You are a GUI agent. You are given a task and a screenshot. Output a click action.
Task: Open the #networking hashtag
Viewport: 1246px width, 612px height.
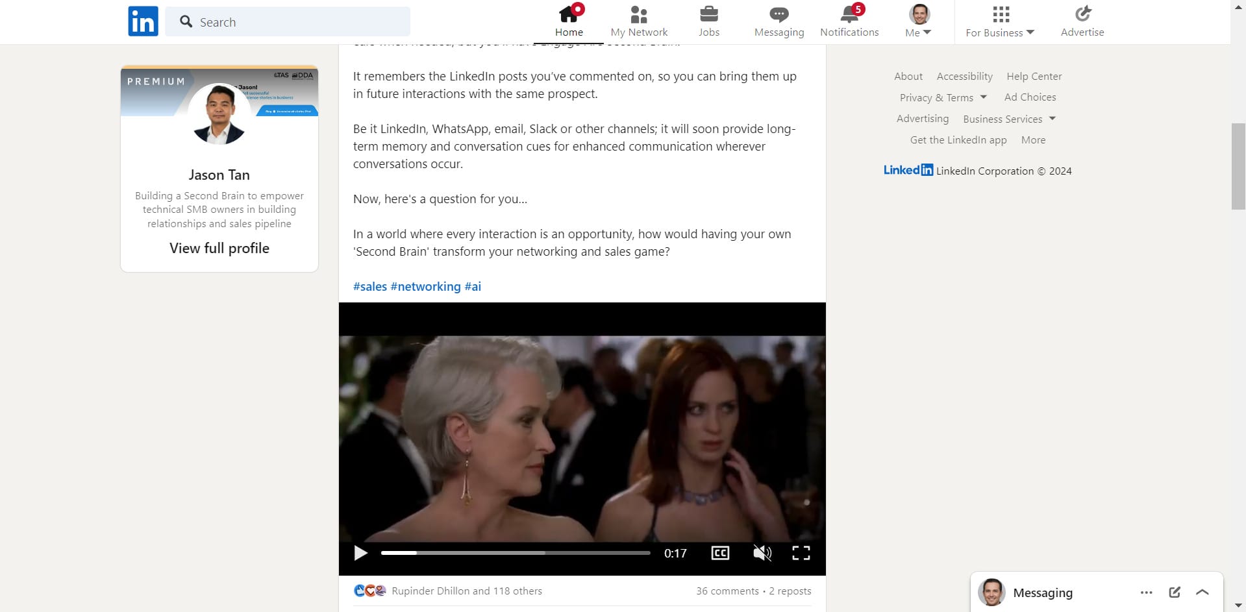(x=425, y=286)
